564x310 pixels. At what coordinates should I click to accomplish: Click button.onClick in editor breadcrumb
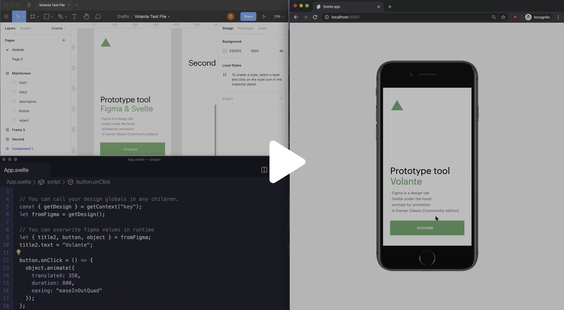[x=93, y=182]
